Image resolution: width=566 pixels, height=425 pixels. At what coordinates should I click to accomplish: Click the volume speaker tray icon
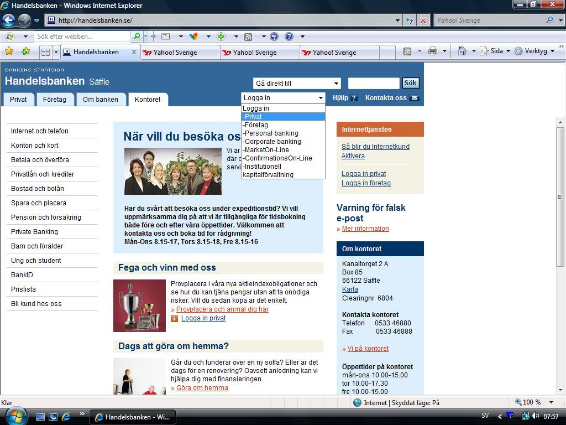535,416
